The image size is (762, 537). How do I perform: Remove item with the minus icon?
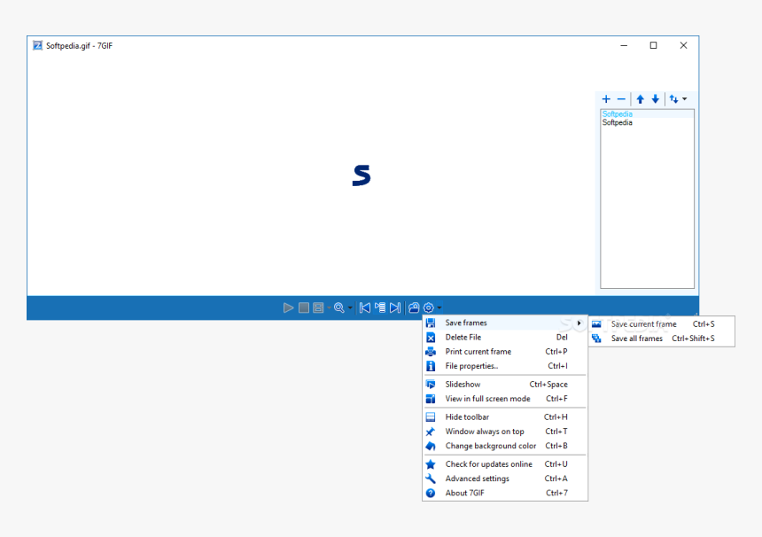coord(621,99)
